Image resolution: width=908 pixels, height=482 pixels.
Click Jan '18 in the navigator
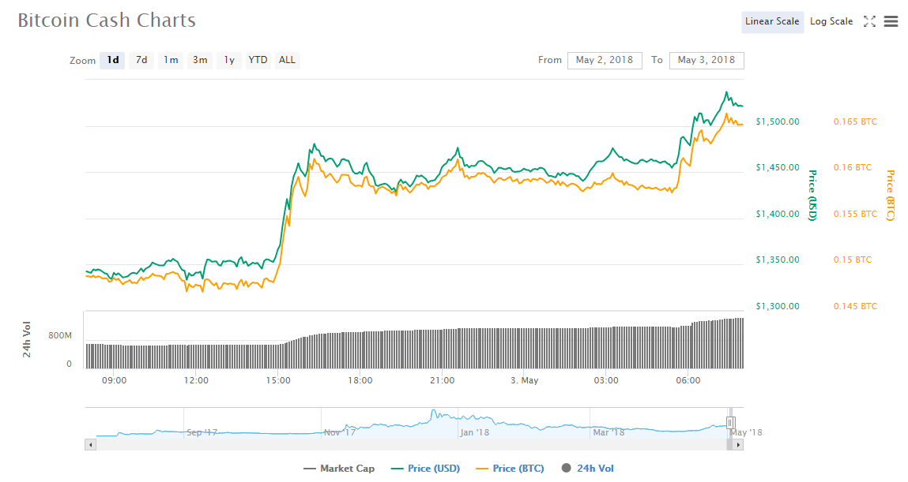pos(474,432)
